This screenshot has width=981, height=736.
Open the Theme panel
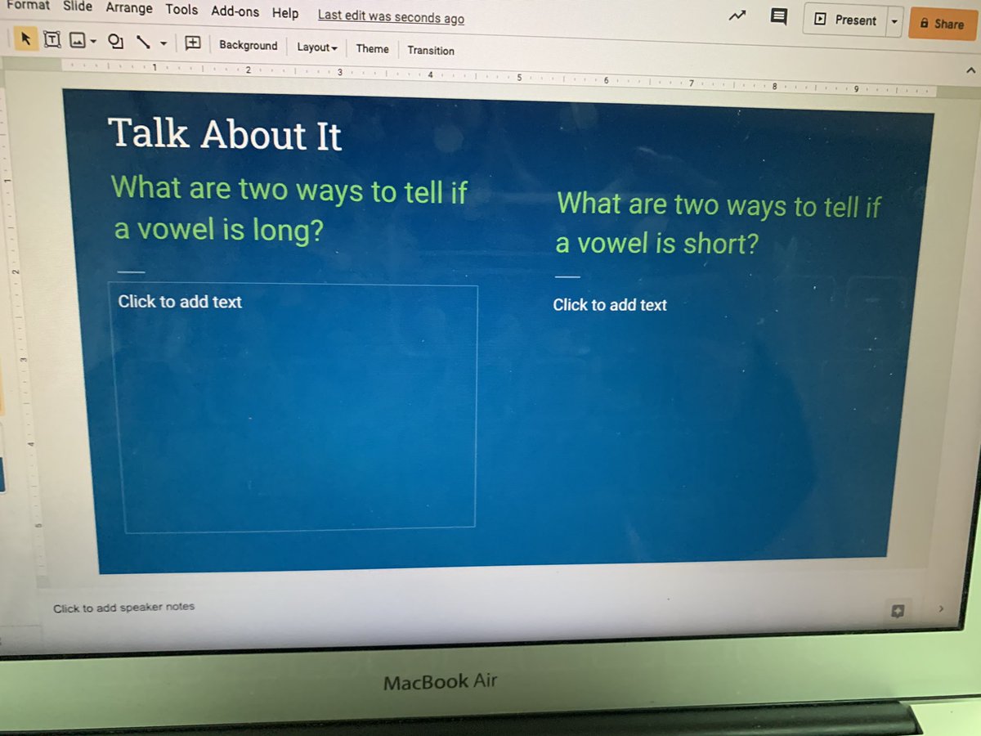[372, 49]
